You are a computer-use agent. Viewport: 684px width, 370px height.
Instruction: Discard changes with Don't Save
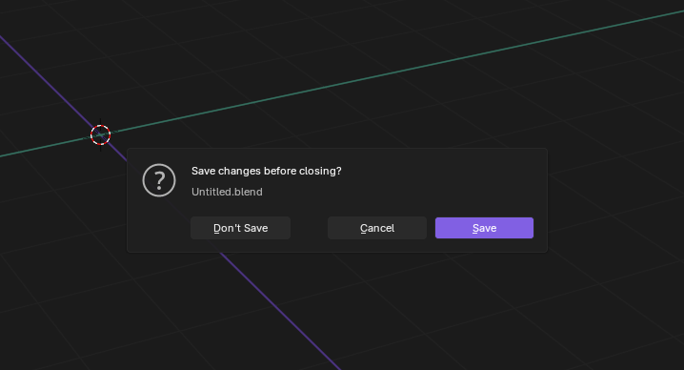coord(240,228)
